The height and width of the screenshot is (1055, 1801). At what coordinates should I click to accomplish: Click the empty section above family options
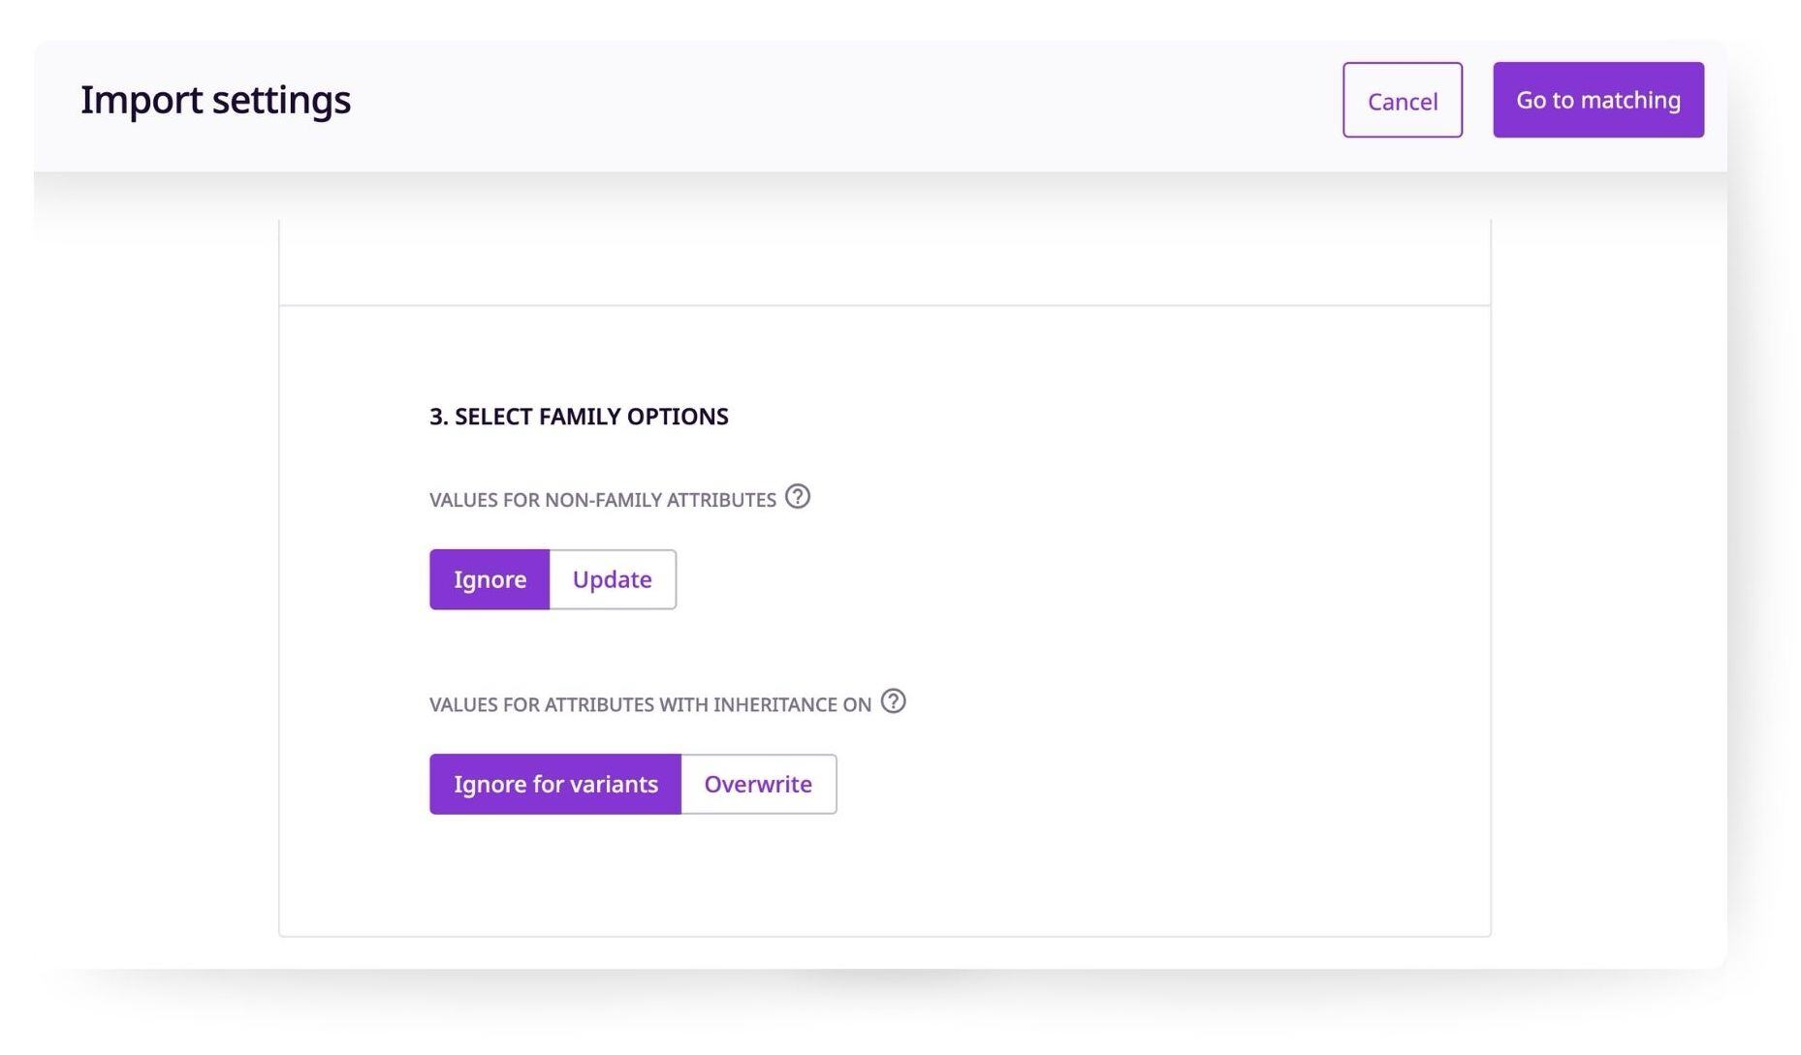[884, 262]
